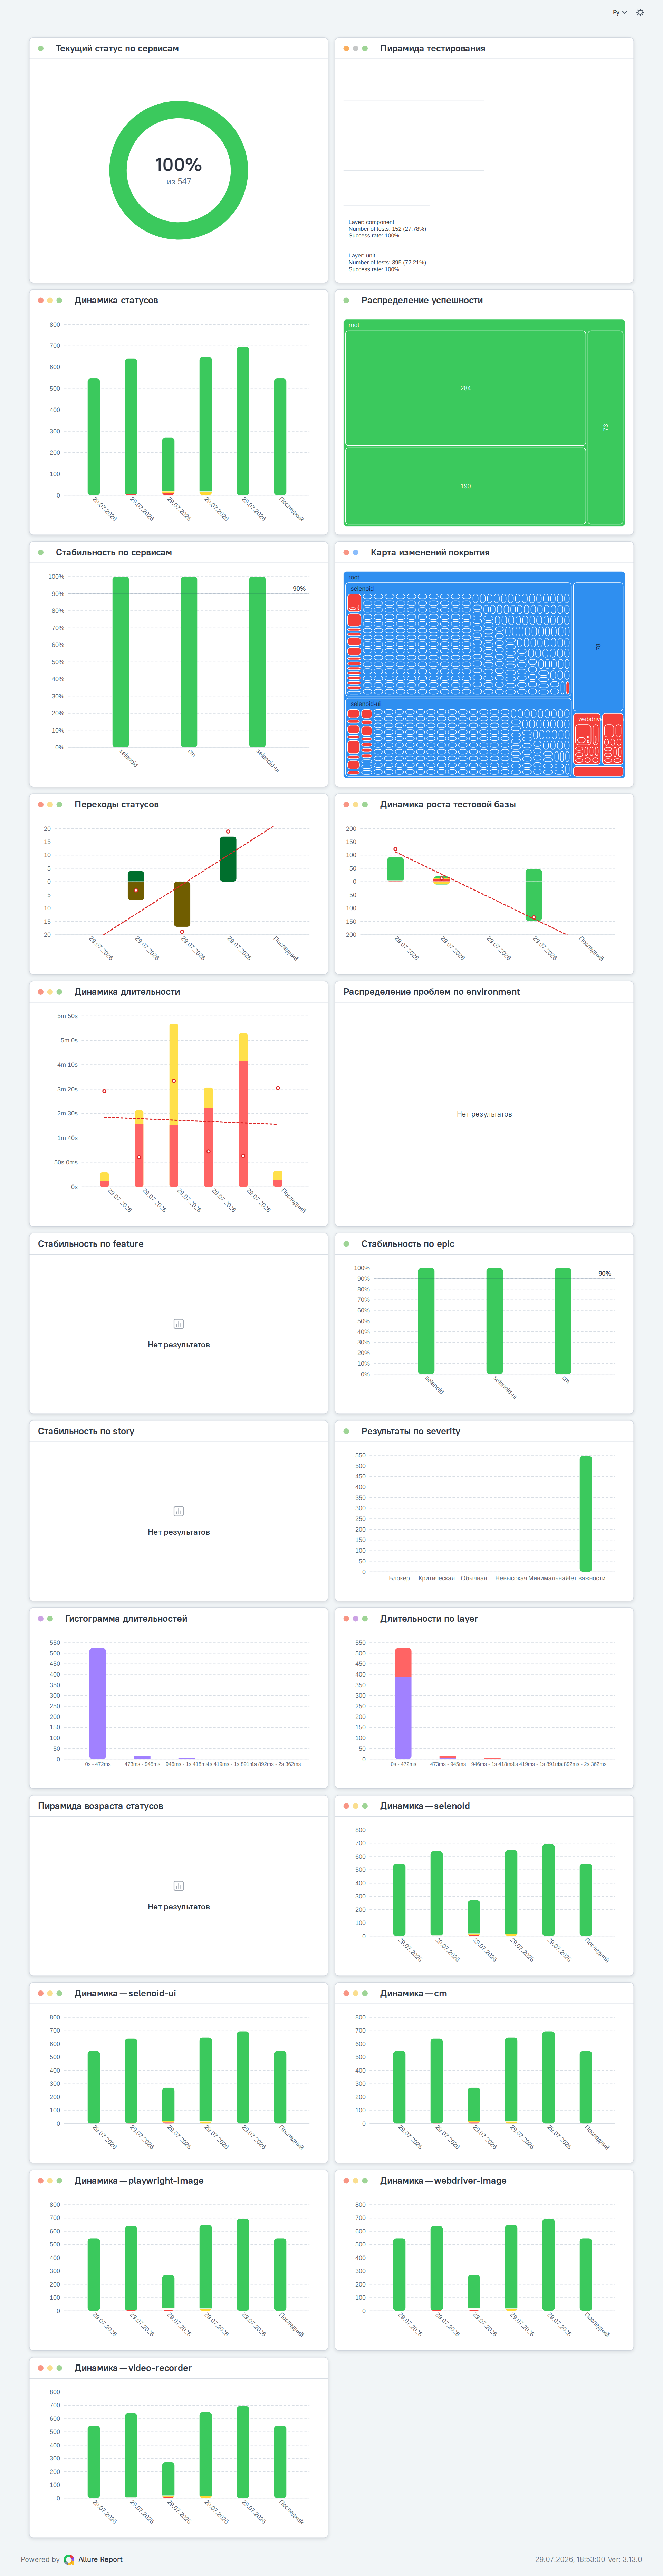Select the blue coverage cell labeled 78
The image size is (663, 2576).
coord(598,647)
